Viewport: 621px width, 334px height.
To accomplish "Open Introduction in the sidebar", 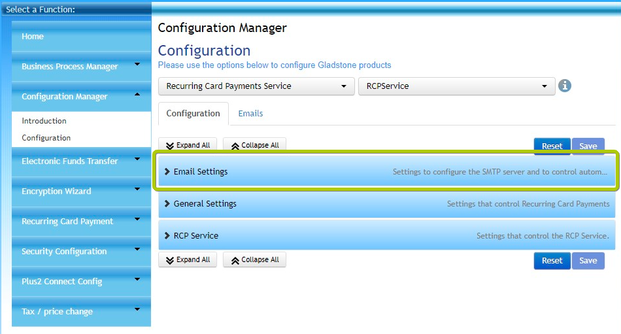I will pos(44,121).
